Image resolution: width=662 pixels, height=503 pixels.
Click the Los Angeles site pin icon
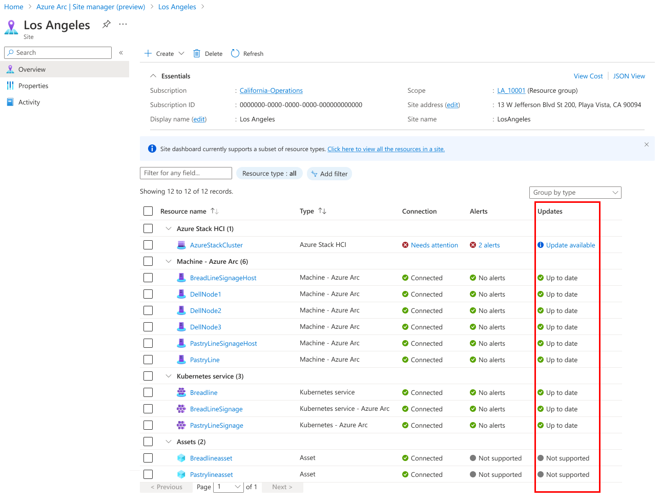[11, 27]
